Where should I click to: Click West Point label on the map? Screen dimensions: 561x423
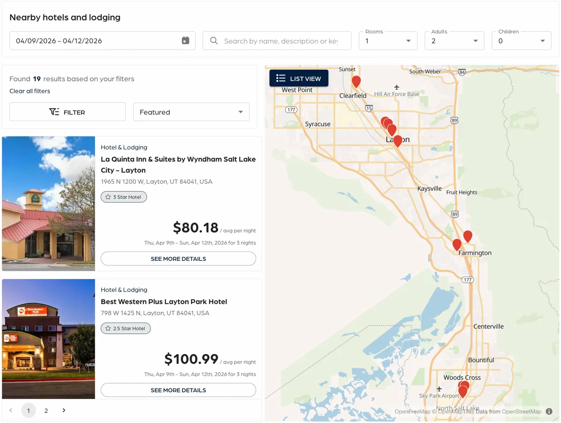tap(297, 90)
